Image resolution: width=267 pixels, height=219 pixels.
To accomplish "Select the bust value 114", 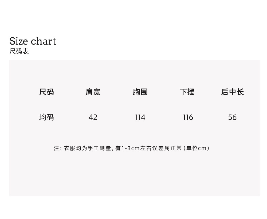I will pos(140,118).
